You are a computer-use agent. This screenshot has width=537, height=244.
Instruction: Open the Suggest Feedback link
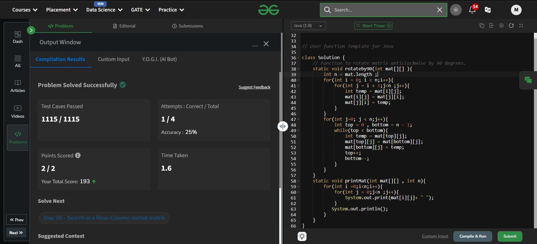coord(255,87)
